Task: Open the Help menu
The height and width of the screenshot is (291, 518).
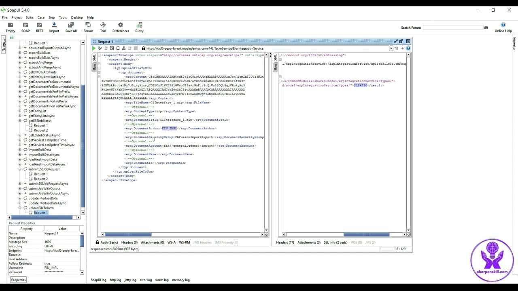Action: (90, 17)
